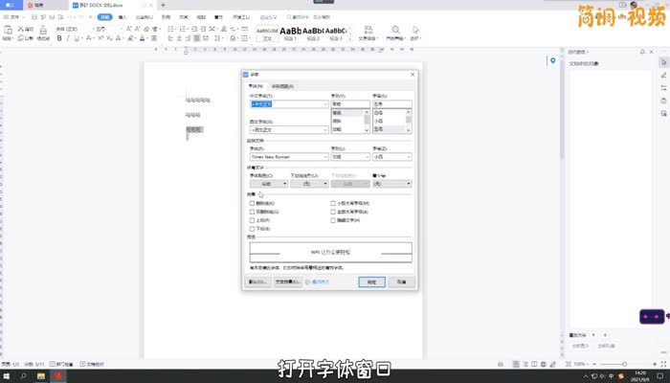Open the 西文字体 Western font dropdown
The height and width of the screenshot is (383, 670).
click(x=325, y=130)
